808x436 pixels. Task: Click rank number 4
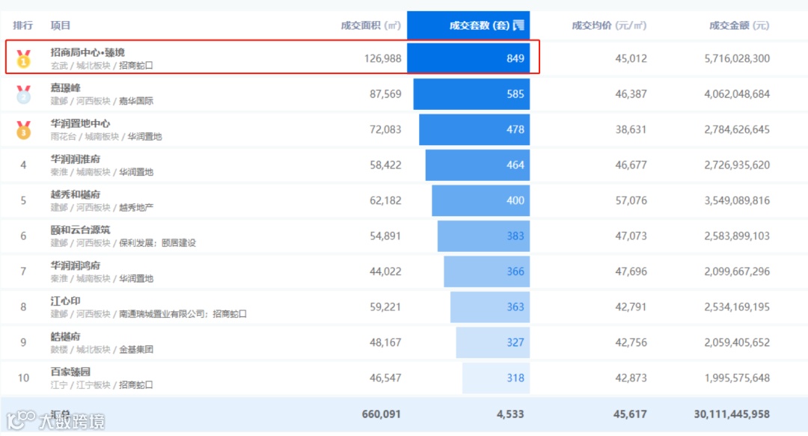tap(23, 165)
